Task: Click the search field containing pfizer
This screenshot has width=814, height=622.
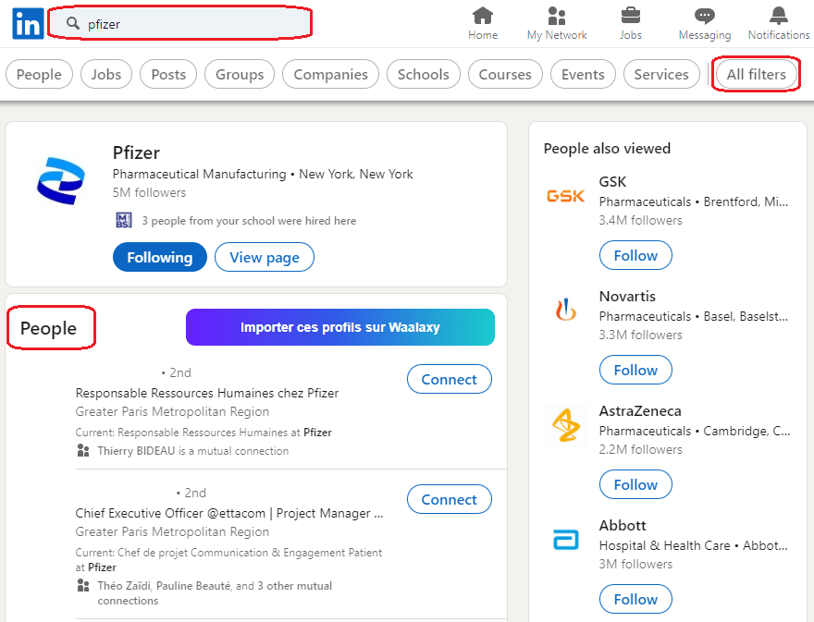Action: point(179,24)
